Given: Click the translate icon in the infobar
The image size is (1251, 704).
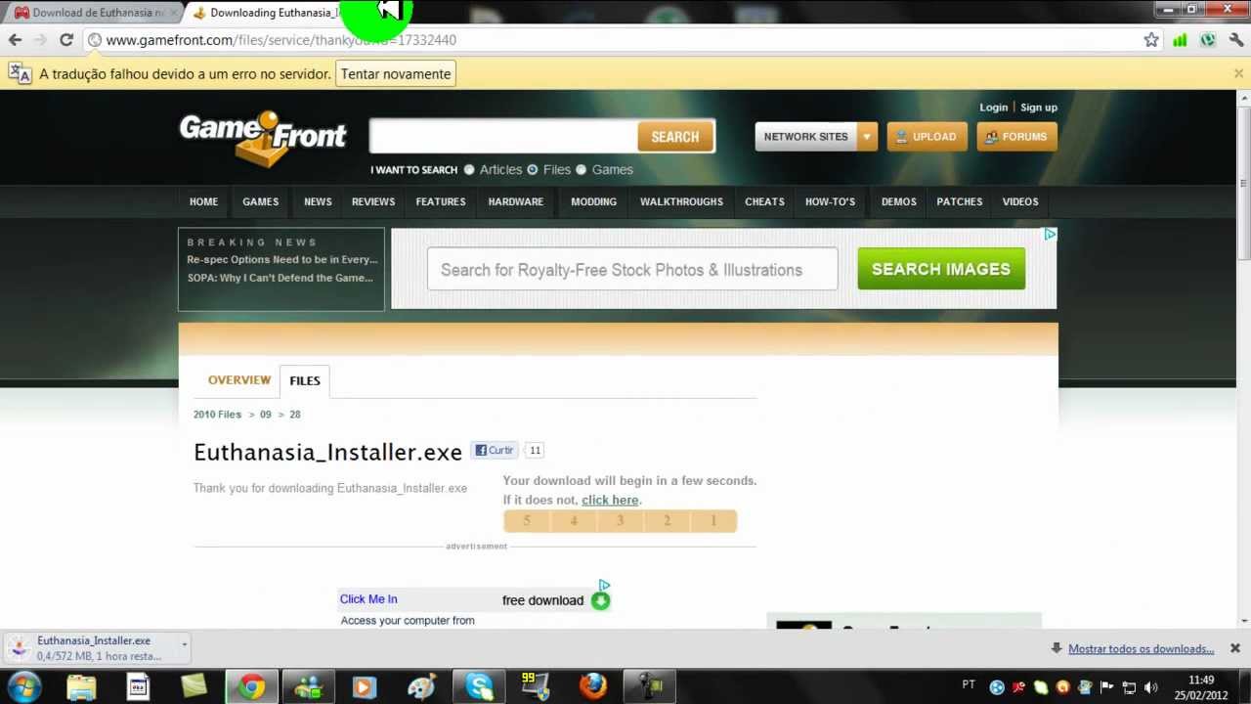Looking at the screenshot, I should (x=20, y=73).
